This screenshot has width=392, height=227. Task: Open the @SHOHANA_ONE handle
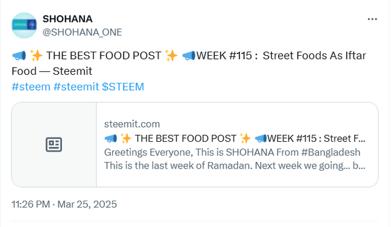[x=82, y=33]
